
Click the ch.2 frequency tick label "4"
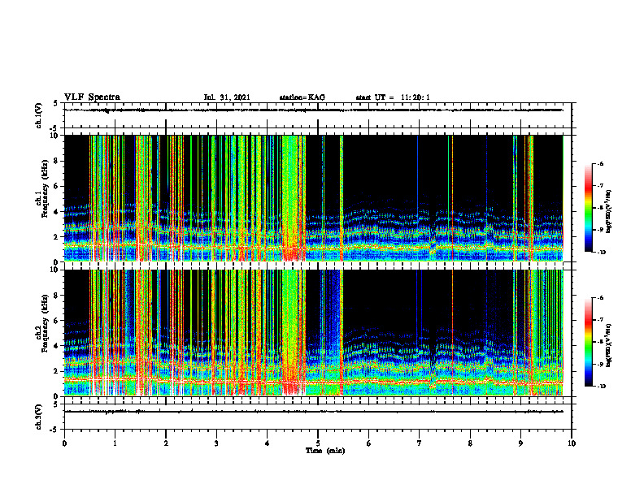pos(57,346)
